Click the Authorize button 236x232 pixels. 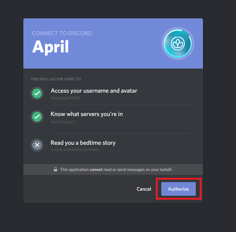179,189
